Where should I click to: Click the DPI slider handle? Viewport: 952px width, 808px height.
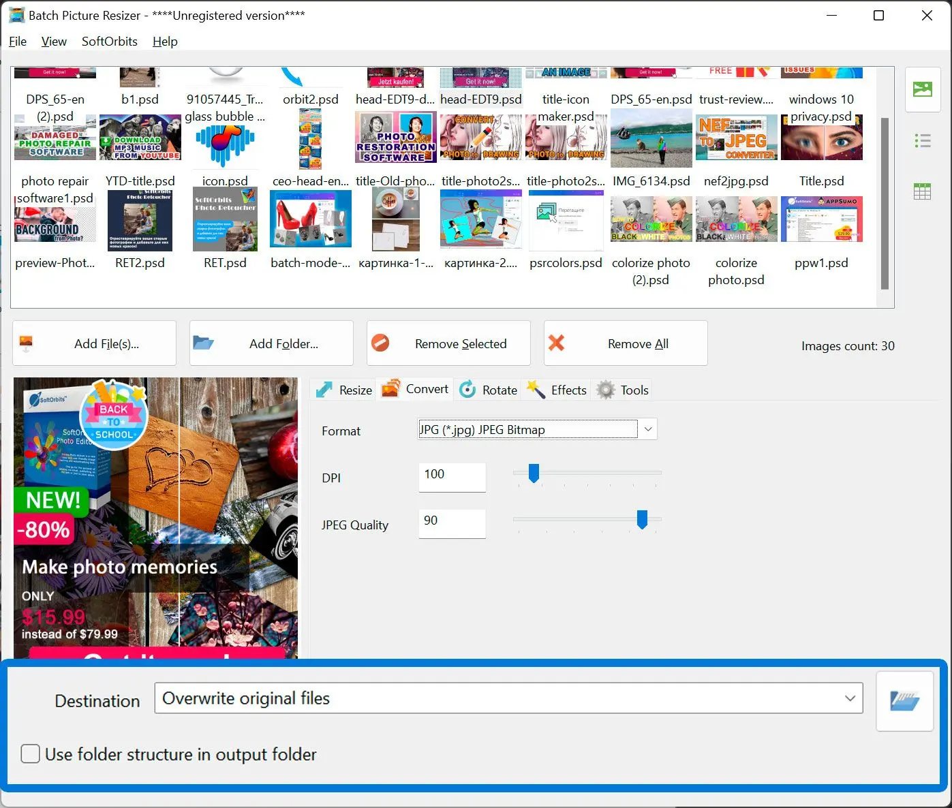pos(534,473)
